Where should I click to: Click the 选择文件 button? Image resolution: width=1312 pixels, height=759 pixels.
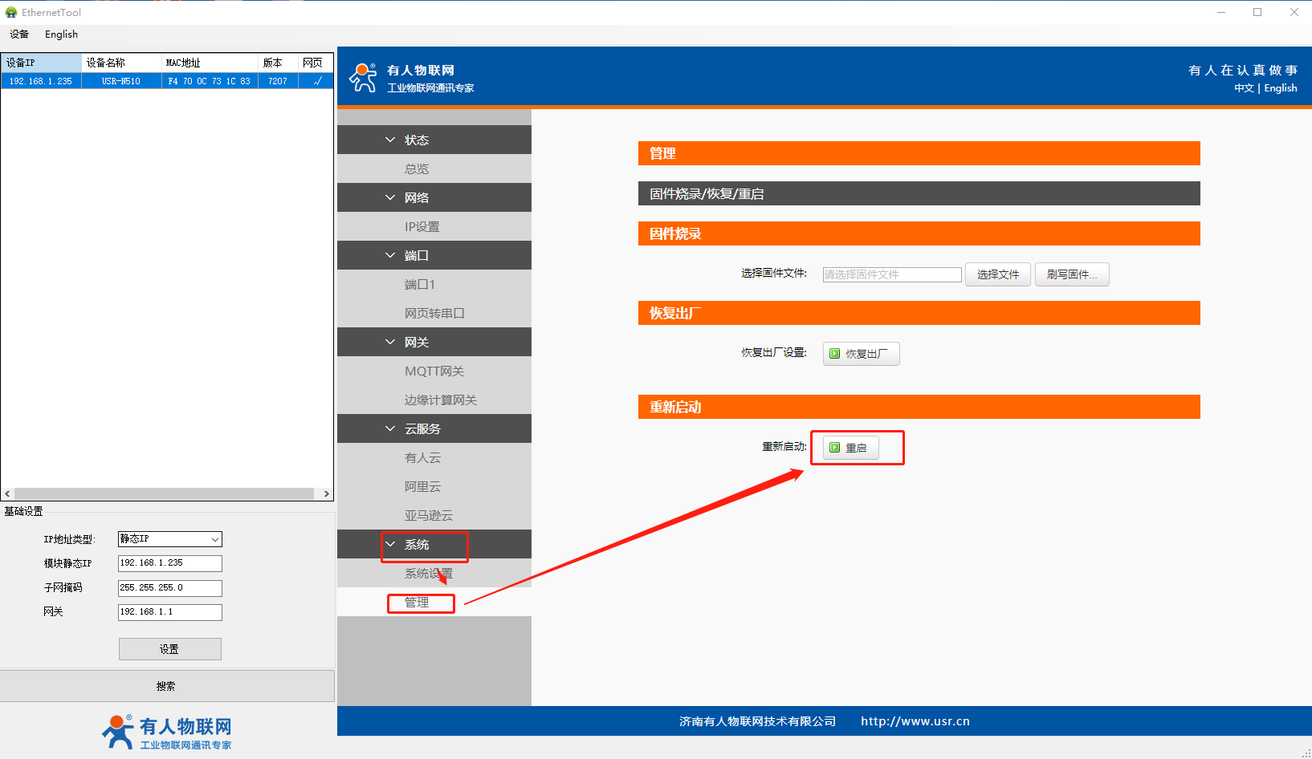coord(997,274)
